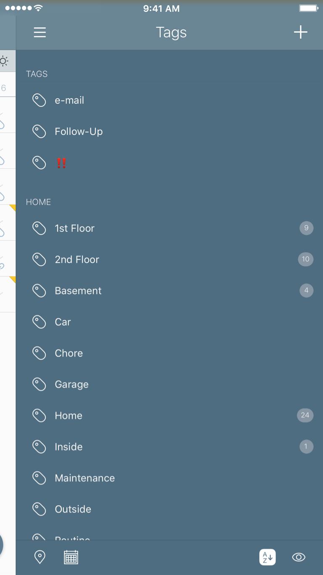This screenshot has width=323, height=575.
Task: Open the Maintenance tag
Action: [169, 478]
